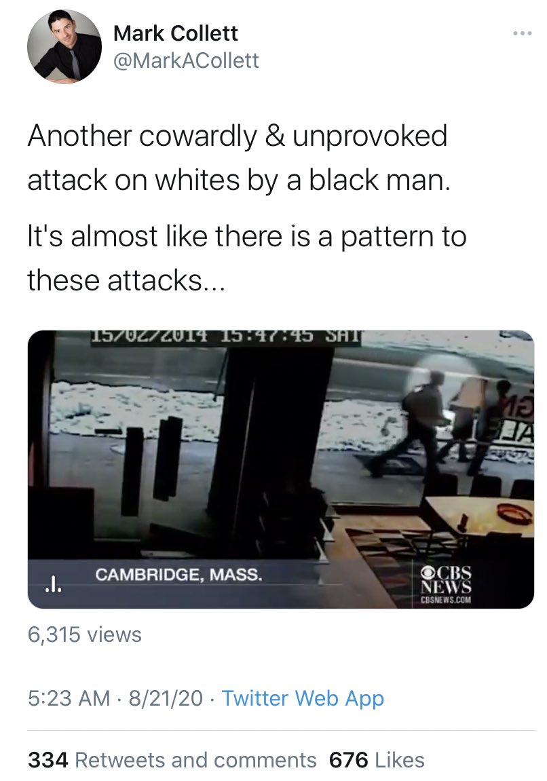Click the CBSNEWS.COM text in video

point(446,600)
